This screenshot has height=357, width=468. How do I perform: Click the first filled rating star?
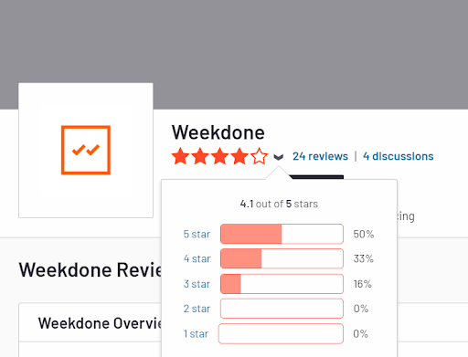click(x=180, y=156)
